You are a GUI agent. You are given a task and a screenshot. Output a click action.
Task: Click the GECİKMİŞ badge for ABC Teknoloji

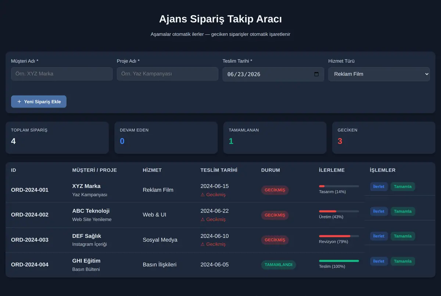pyautogui.click(x=275, y=215)
